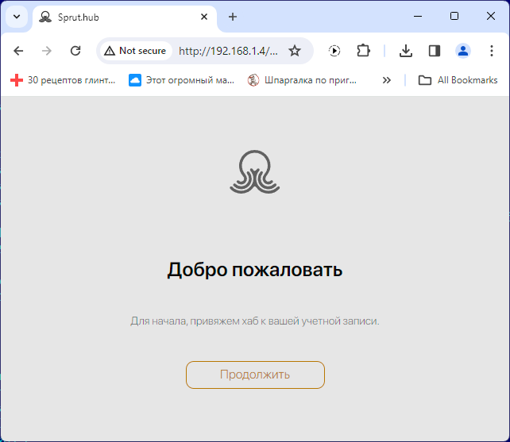The image size is (510, 442).
Task: Minimize the Chrome window
Action: click(x=418, y=16)
